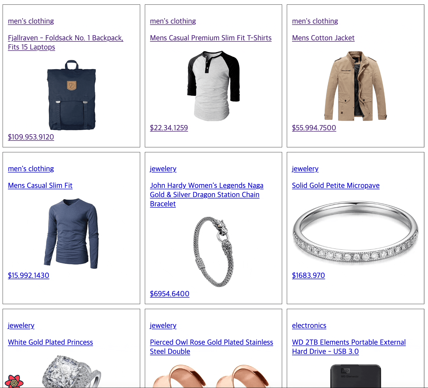Select the tan Mens Cotton Jacket image
Screen dimensions: 428x388
click(355, 86)
